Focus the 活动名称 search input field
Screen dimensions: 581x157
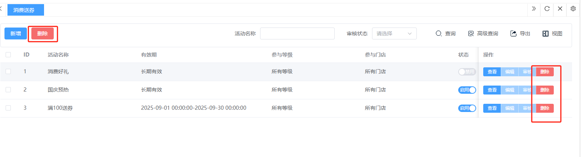(297, 33)
